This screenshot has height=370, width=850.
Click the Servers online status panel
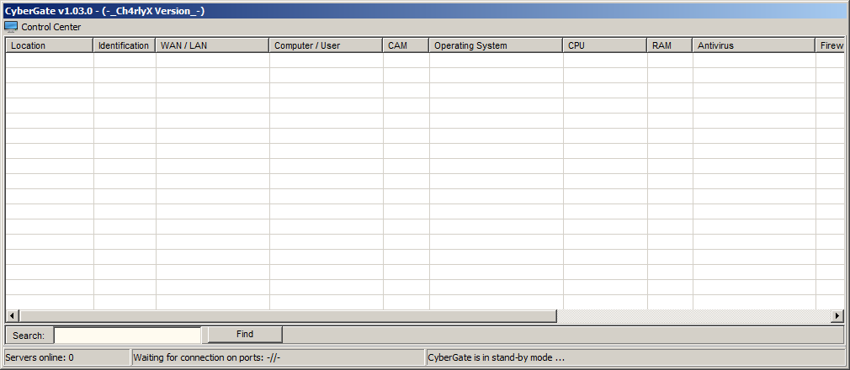tap(66, 357)
